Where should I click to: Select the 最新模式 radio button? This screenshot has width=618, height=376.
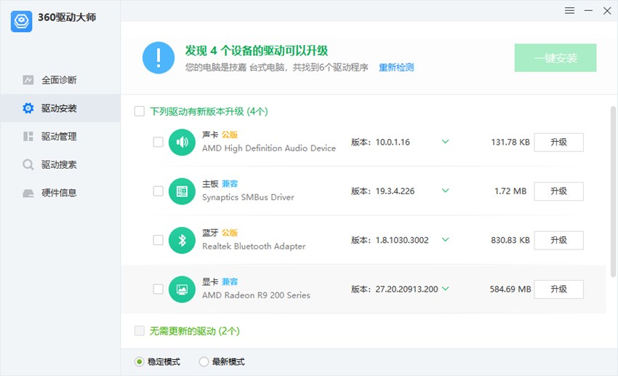204,361
